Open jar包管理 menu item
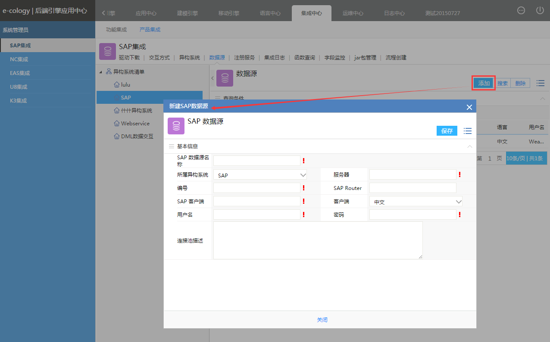Screen dimensions: 550x342 tap(366, 58)
